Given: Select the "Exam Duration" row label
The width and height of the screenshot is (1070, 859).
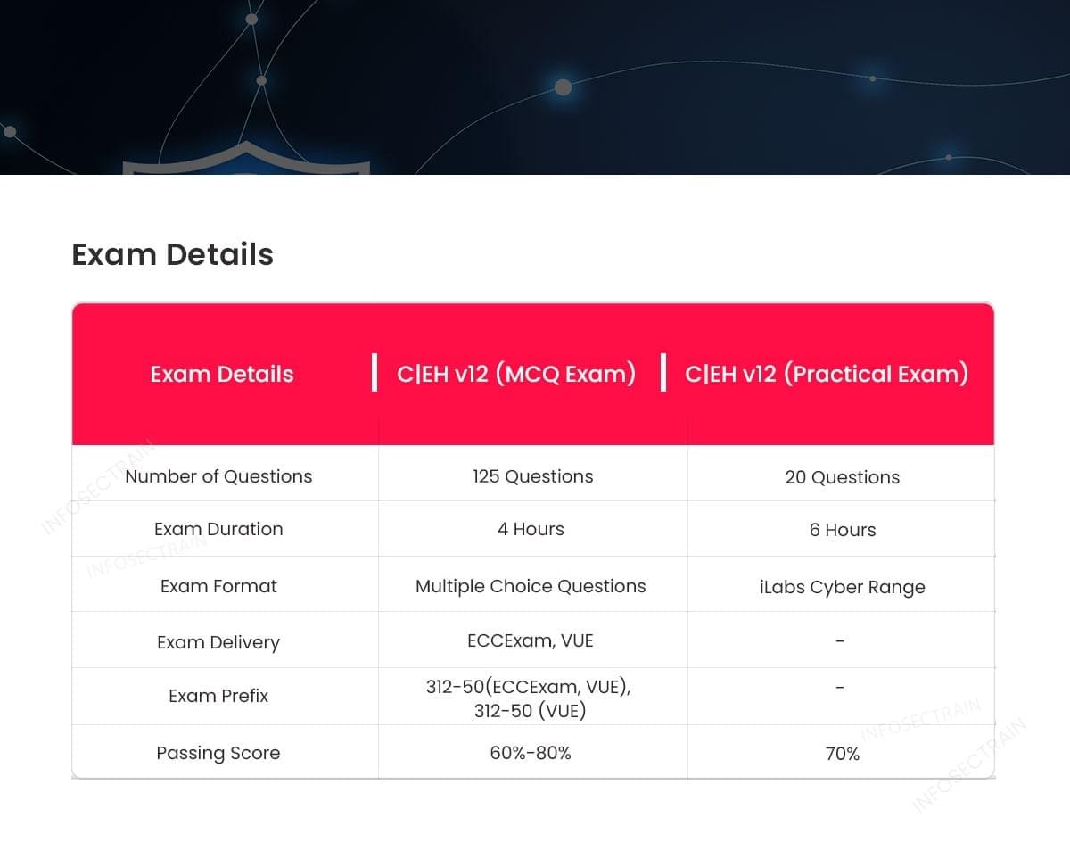Looking at the screenshot, I should pos(218,529).
